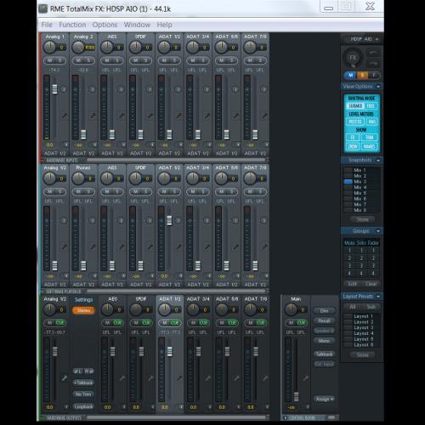425x425 pixels.
Task: Click the Dim button
Action: tap(324, 311)
